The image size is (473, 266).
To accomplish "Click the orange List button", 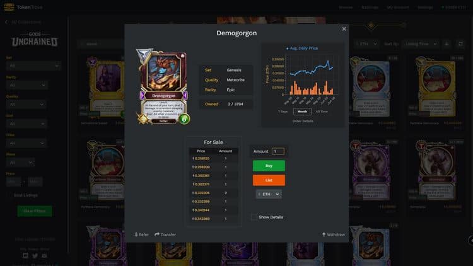I will point(269,180).
